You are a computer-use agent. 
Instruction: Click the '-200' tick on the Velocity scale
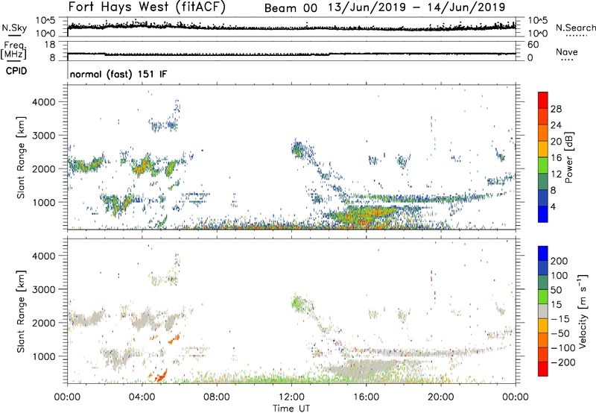(x=562, y=362)
